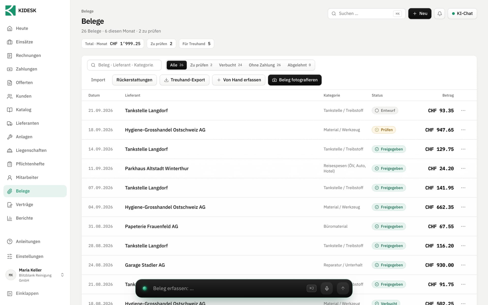The height and width of the screenshot is (305, 488).
Task: Open Einstellungen in sidebar
Action: click(x=35, y=256)
